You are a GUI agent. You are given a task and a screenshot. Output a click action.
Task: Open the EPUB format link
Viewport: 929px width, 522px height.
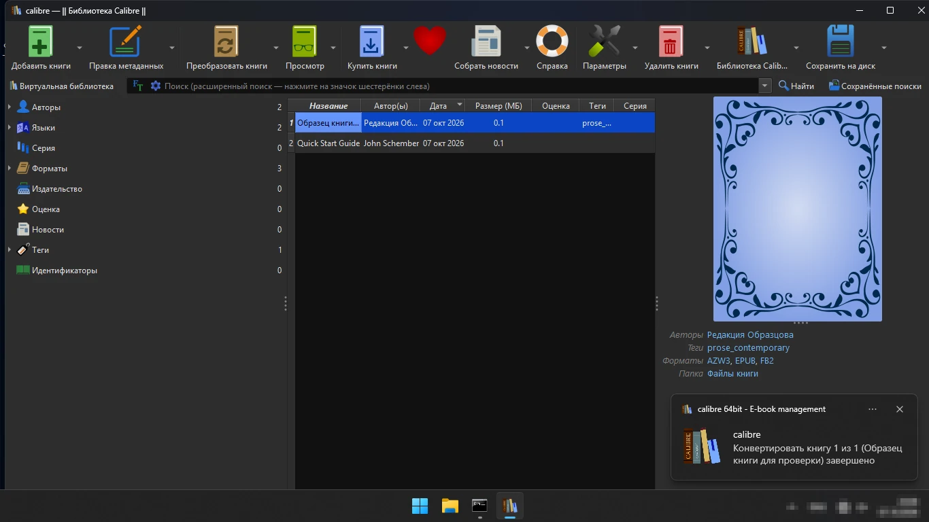pos(745,361)
